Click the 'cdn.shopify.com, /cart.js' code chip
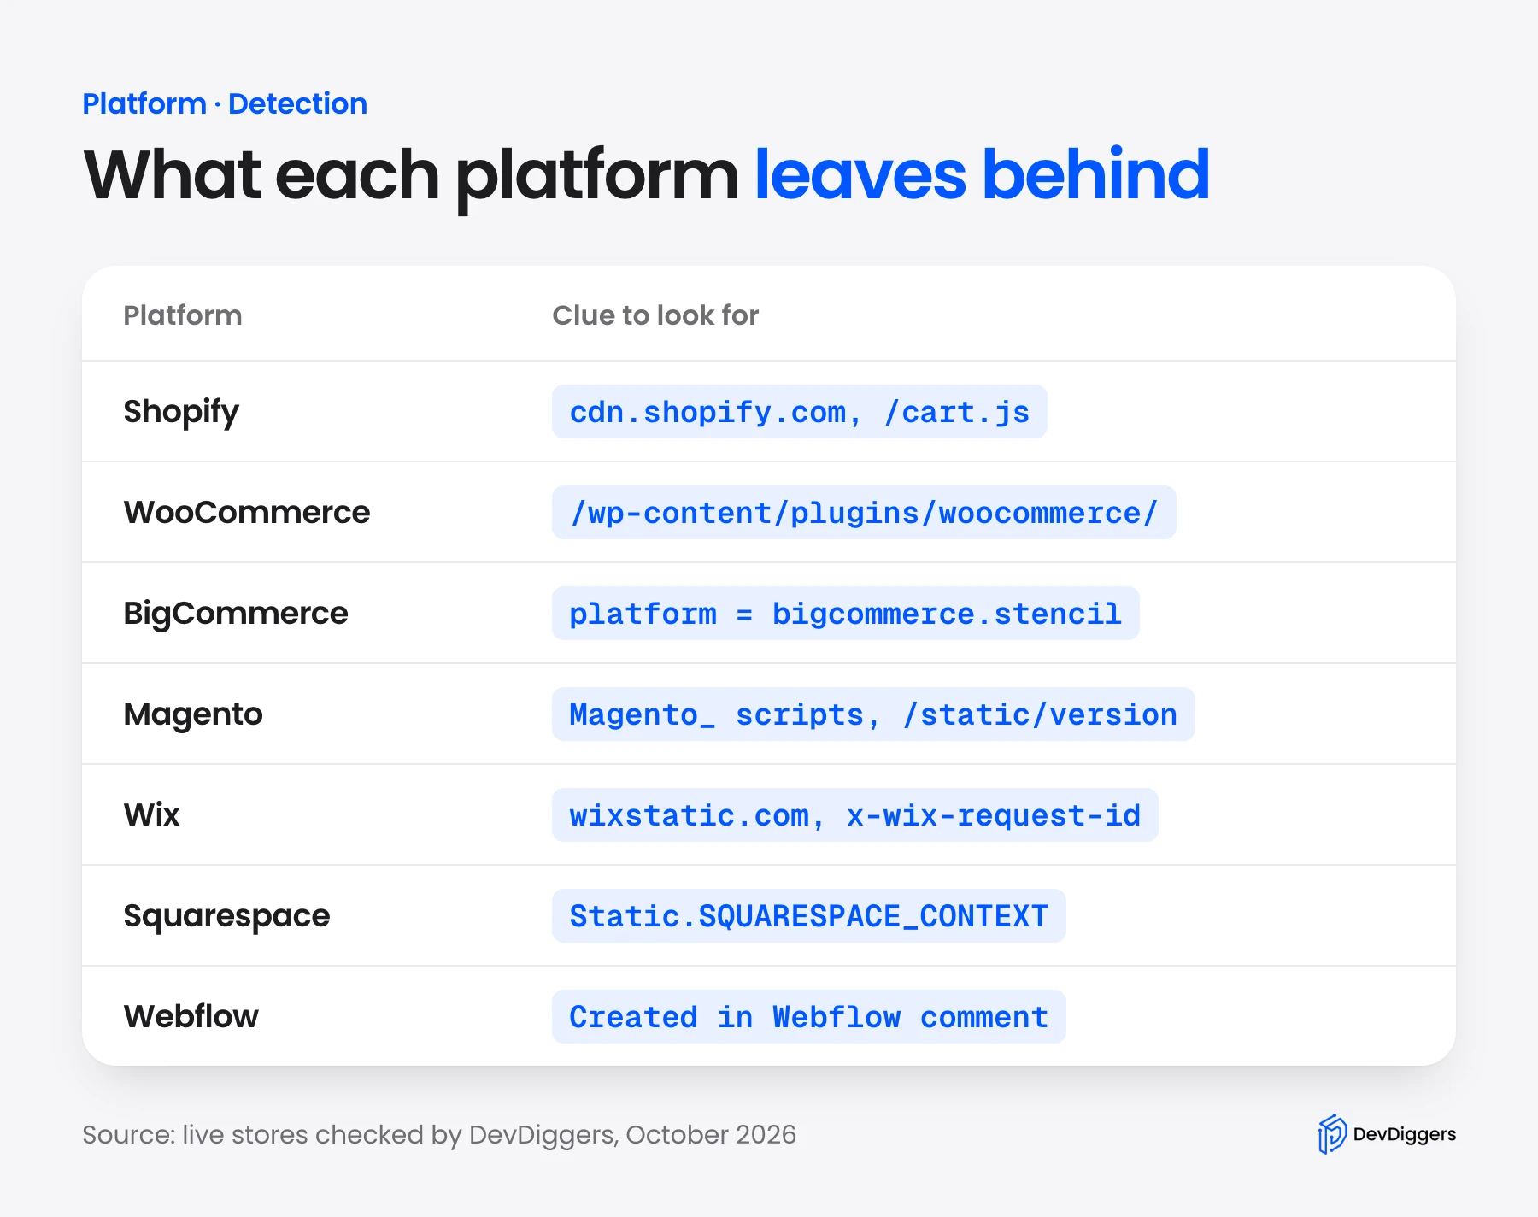The image size is (1538, 1217). coord(800,412)
